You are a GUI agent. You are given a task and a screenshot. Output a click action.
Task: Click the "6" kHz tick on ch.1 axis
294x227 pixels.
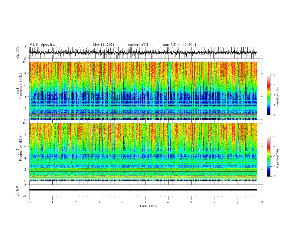click(x=26, y=85)
